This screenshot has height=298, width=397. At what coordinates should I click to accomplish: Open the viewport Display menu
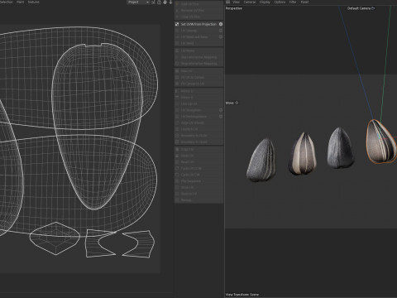[x=265, y=2]
